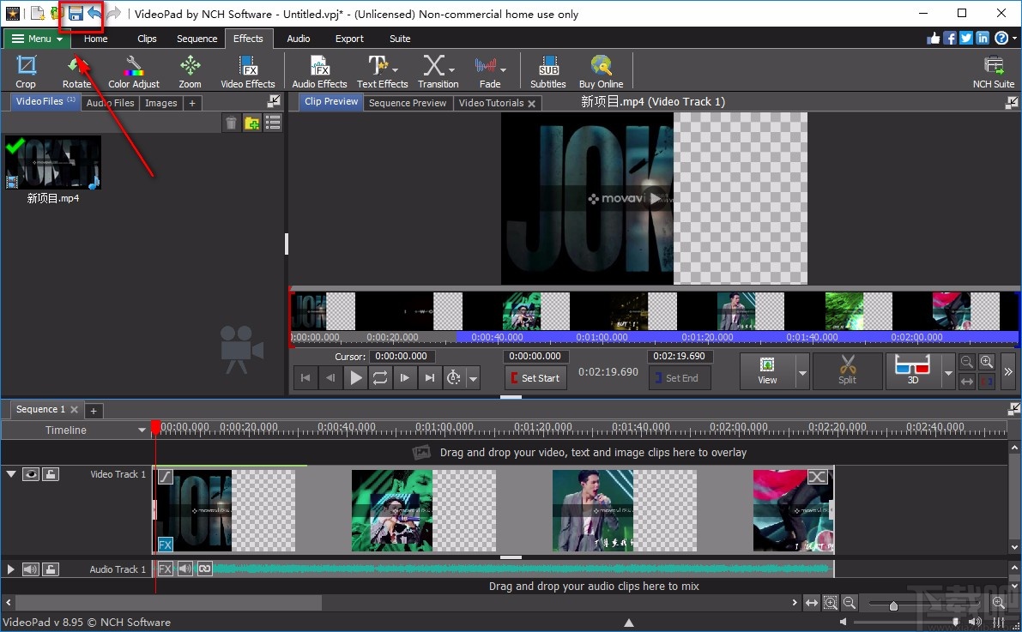Click the timeline zoom slider
Viewport: 1022px width, 632px height.
[893, 605]
